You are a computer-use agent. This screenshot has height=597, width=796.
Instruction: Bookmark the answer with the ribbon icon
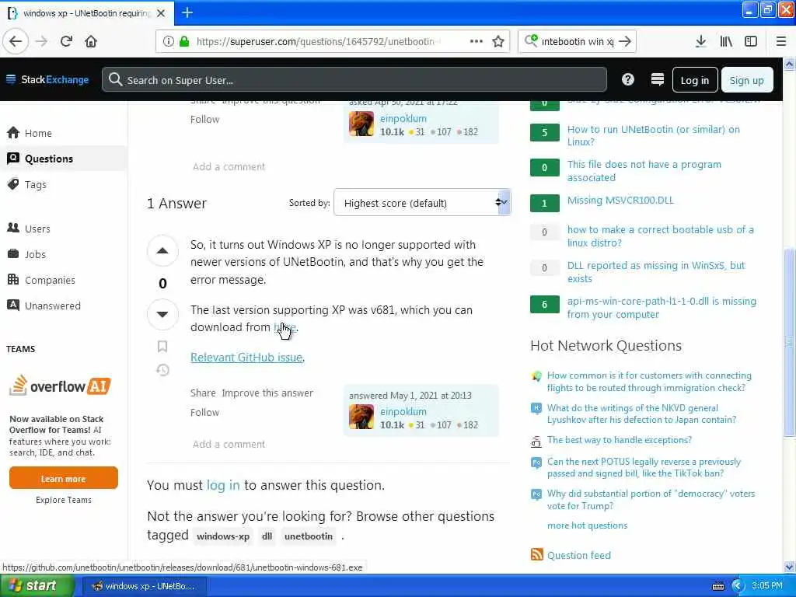tap(162, 346)
